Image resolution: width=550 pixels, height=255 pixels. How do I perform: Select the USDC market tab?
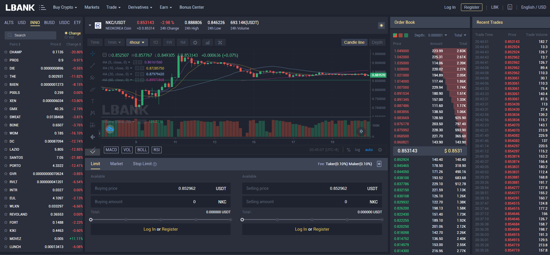coord(64,23)
